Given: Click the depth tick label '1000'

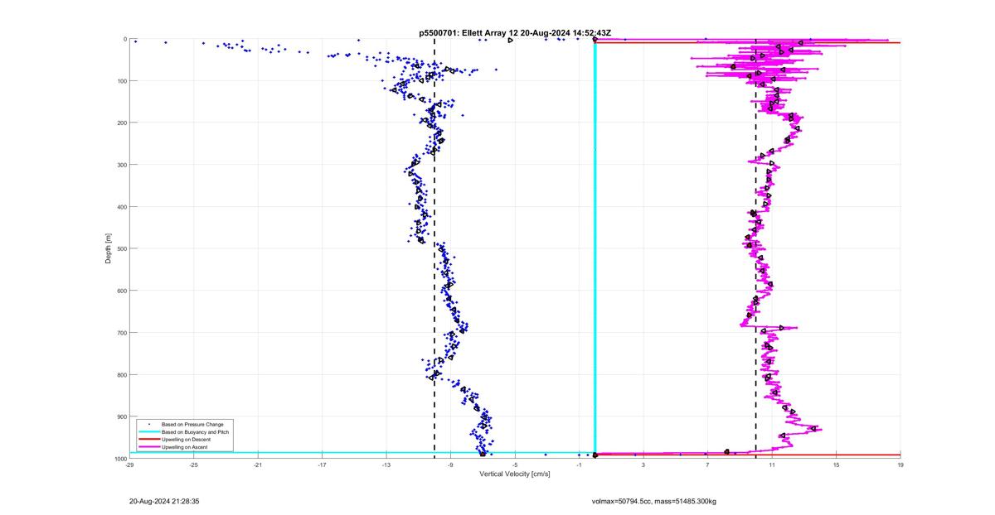Looking at the screenshot, I should [120, 459].
